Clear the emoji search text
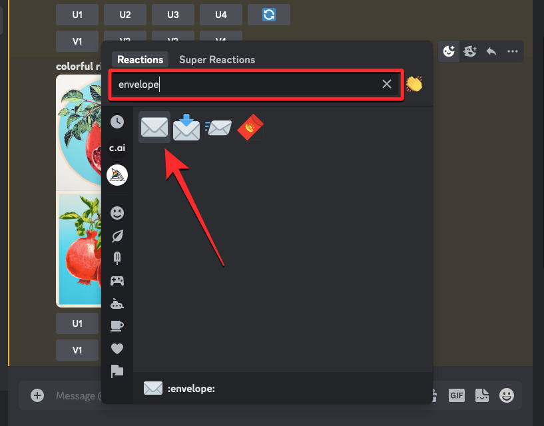Screen dimensions: 544x426 click(387, 84)
